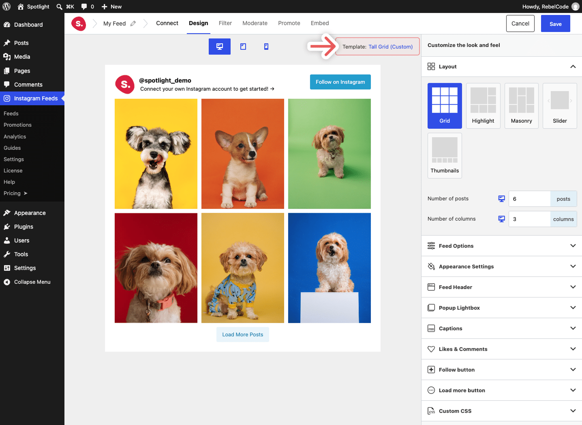Click the Captions icon

431,328
